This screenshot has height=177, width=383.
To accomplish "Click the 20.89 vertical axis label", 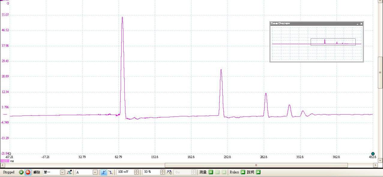I will point(6,76).
